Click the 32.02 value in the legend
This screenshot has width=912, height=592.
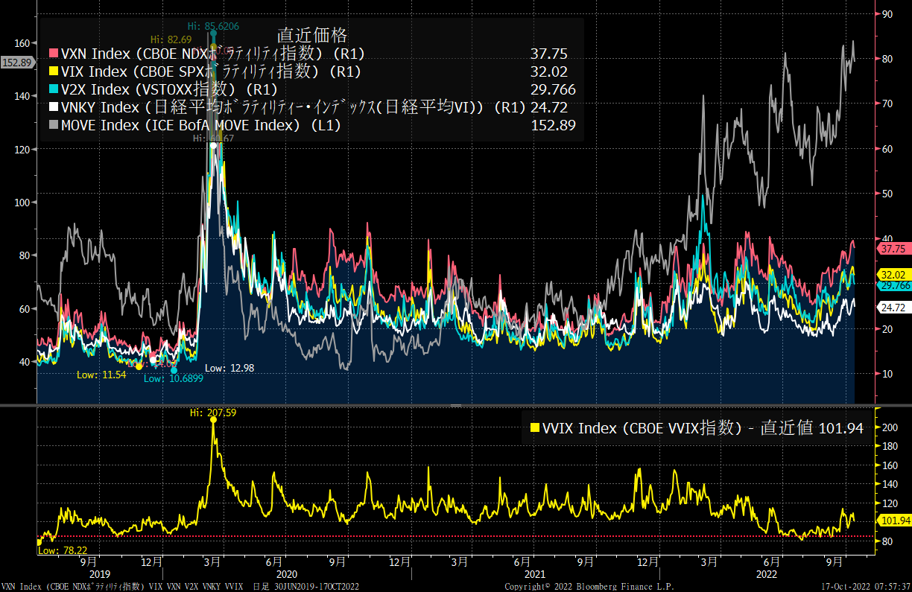(549, 72)
